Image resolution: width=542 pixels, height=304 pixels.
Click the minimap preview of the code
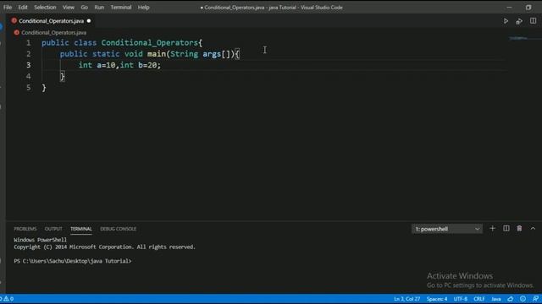pyautogui.click(x=518, y=38)
